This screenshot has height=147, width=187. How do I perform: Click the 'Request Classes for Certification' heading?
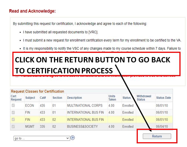point(37,91)
